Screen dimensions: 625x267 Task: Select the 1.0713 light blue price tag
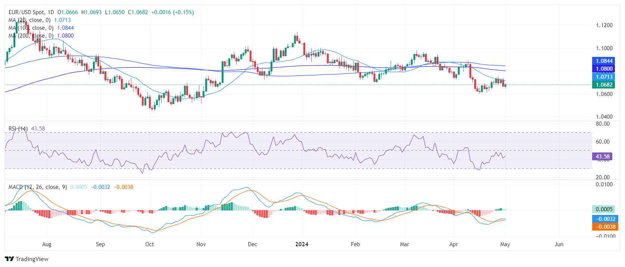click(x=603, y=77)
